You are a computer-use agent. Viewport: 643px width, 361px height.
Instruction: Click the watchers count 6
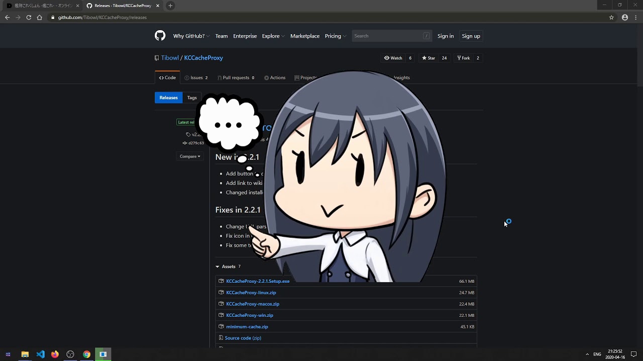(x=410, y=58)
